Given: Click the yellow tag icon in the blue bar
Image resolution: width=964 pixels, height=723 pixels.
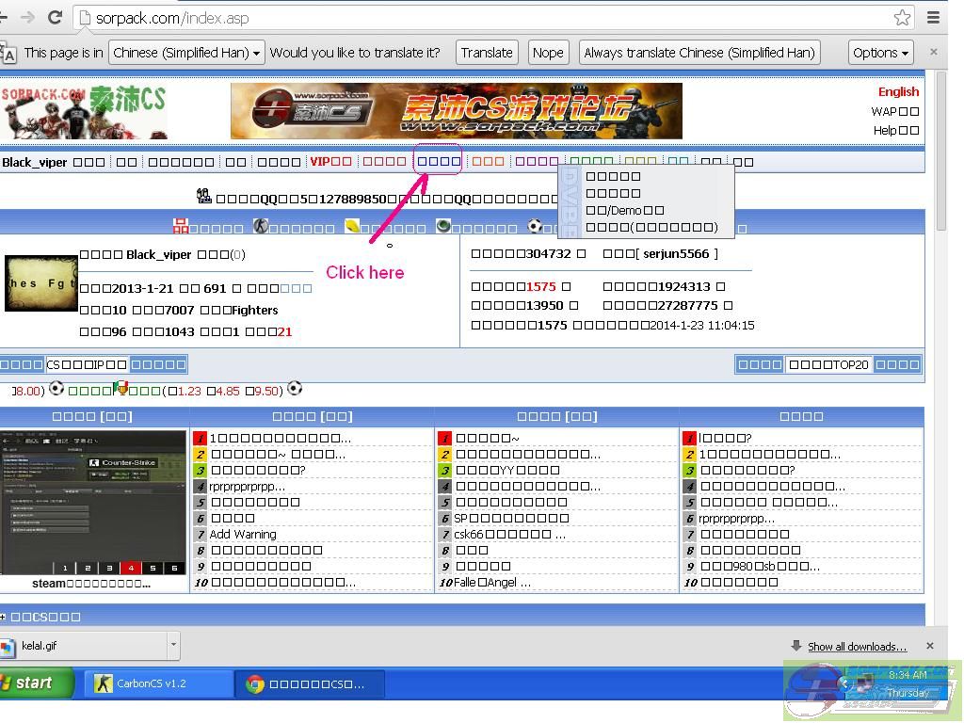Looking at the screenshot, I should pos(352,227).
